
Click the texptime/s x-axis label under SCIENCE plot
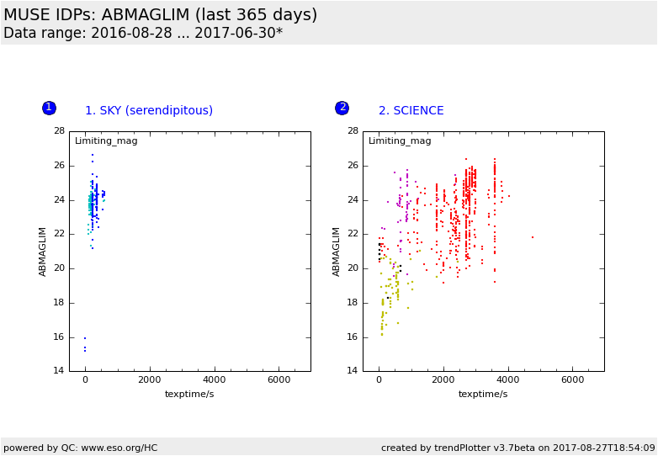tap(483, 394)
